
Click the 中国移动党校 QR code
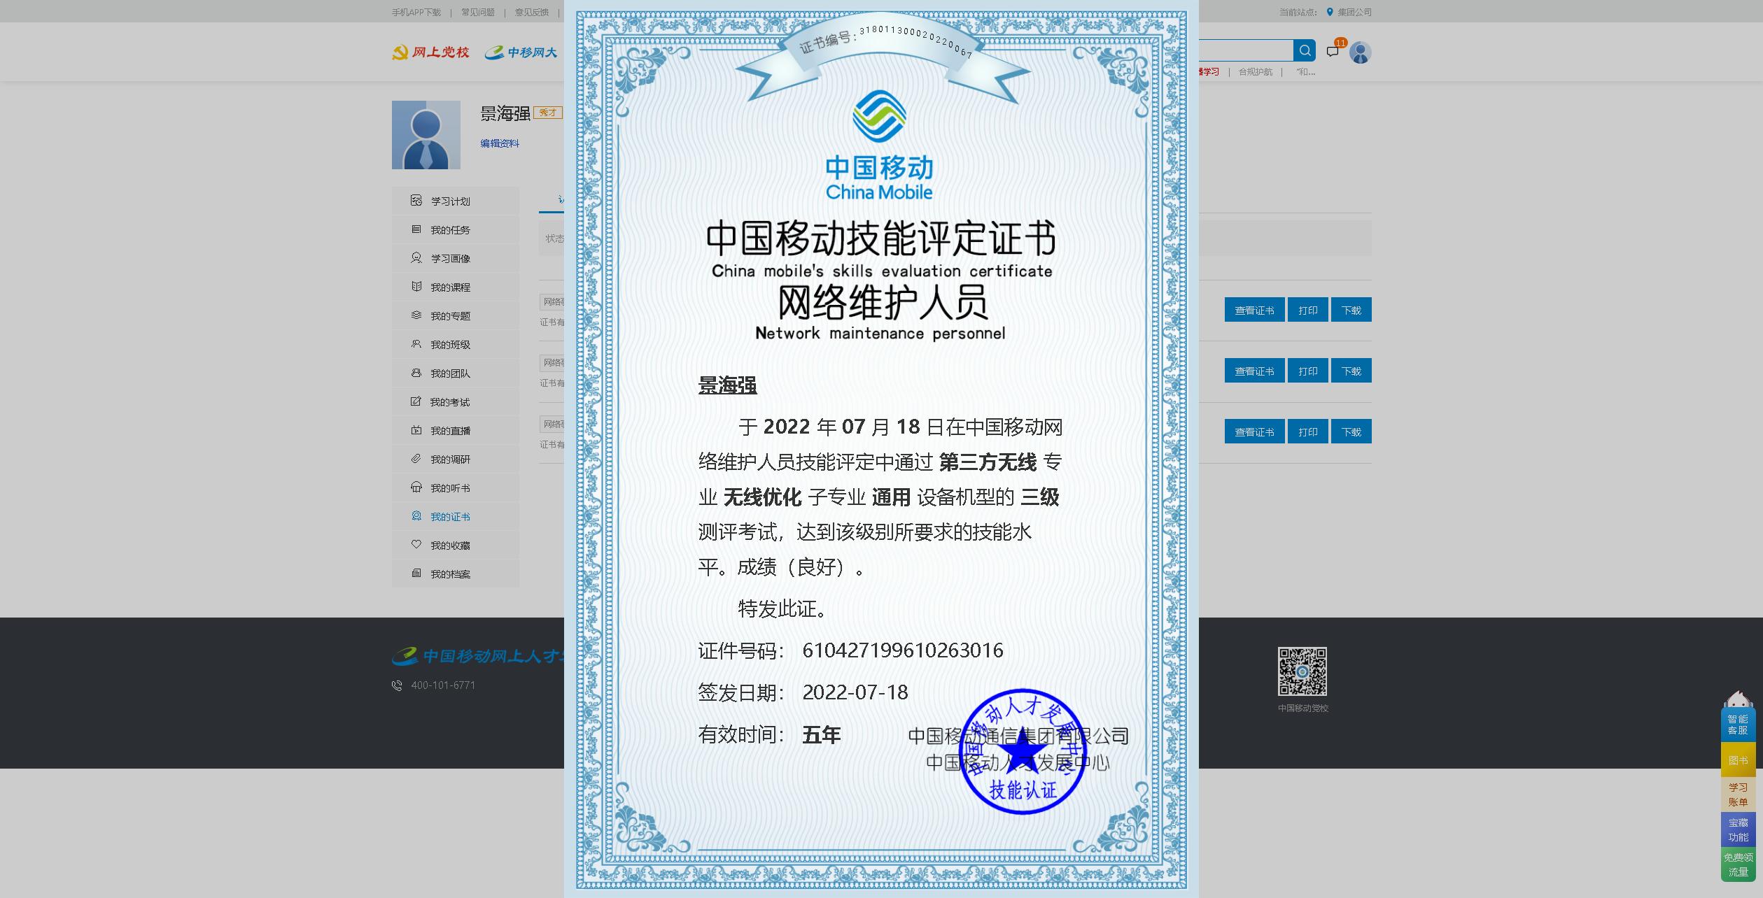[x=1302, y=671]
